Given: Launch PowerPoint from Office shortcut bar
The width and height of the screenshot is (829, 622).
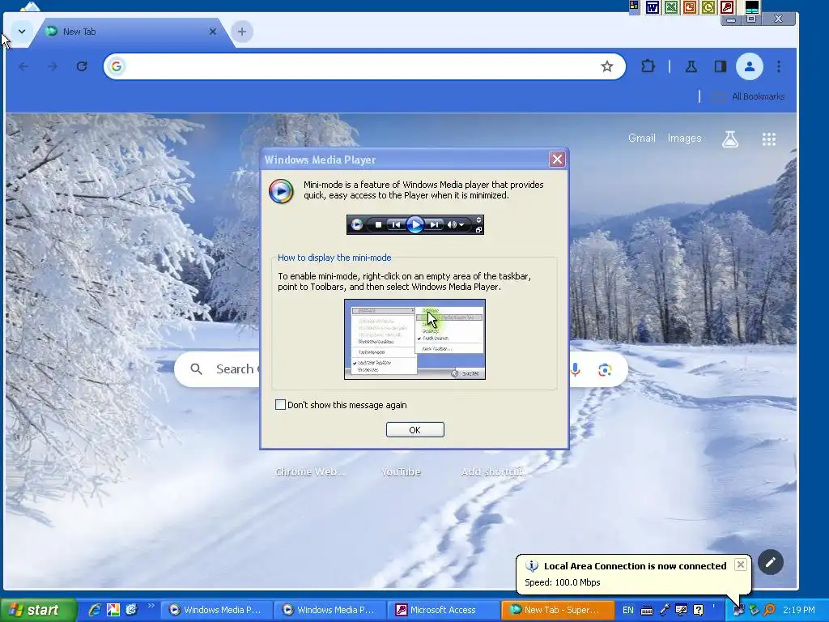Looking at the screenshot, I should [690, 6].
